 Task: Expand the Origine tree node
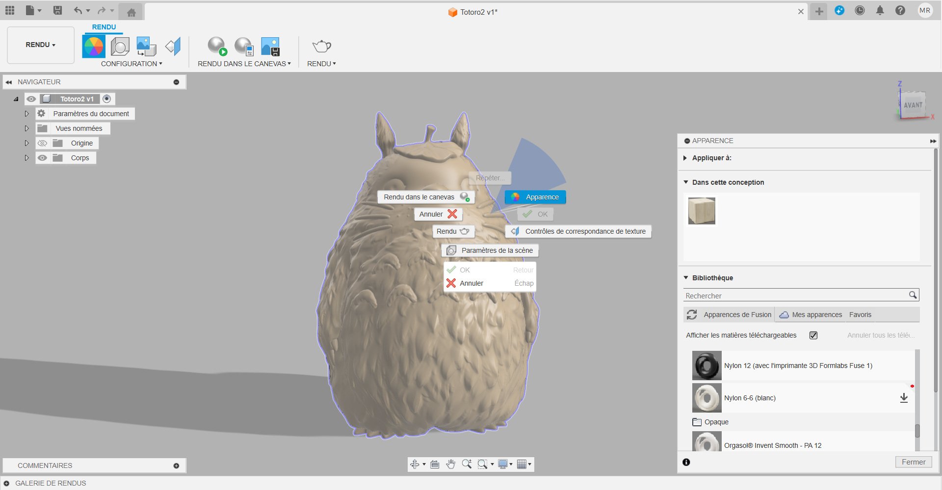(x=27, y=143)
